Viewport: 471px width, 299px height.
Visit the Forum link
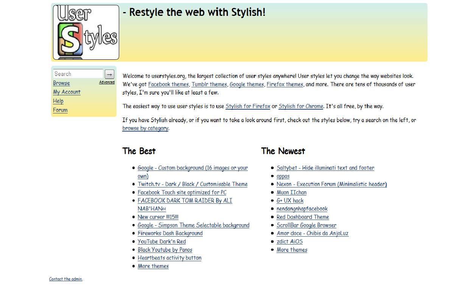[60, 110]
